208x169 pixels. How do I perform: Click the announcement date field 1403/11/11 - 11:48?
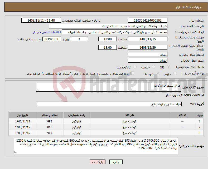point(41,20)
